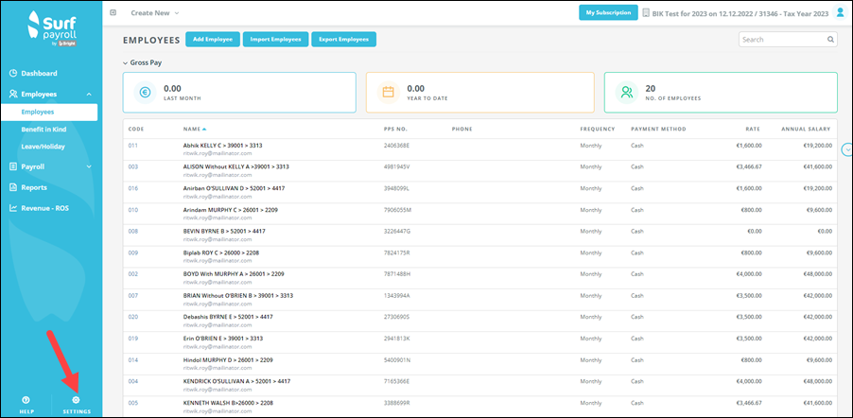This screenshot has width=853, height=418.
Task: Select Anirban O'SULLIVAN D employee name
Action: [234, 188]
